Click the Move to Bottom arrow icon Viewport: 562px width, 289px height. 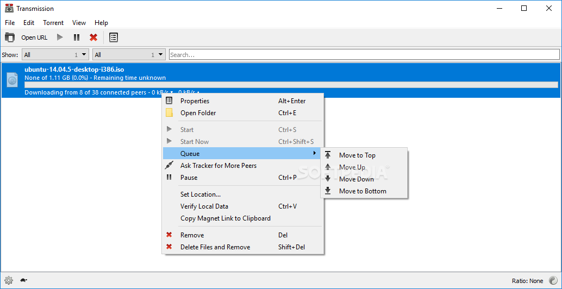(x=328, y=191)
